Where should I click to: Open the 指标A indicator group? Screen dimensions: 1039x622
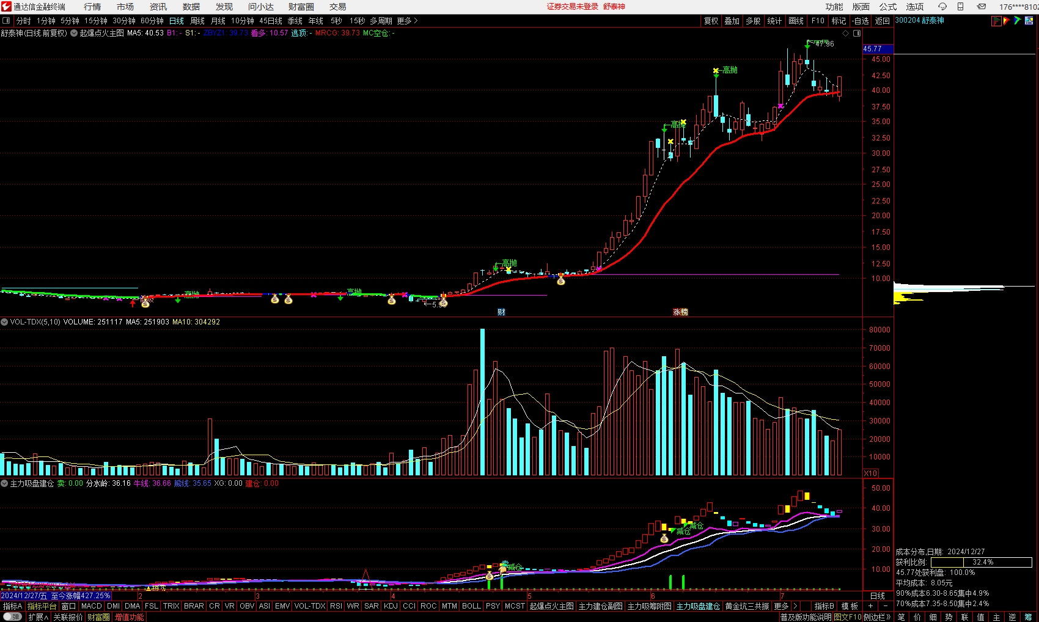point(12,606)
